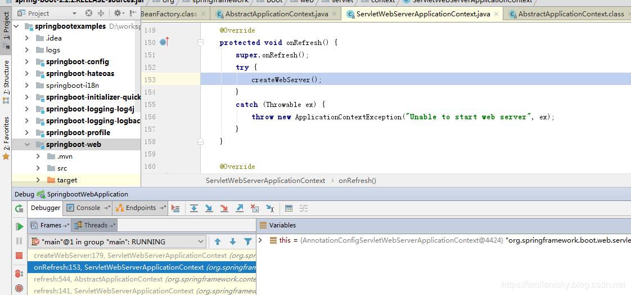Click ServletWebServerApplicationContext in editor breadcrumb
This screenshot has height=295, width=631.
point(265,181)
